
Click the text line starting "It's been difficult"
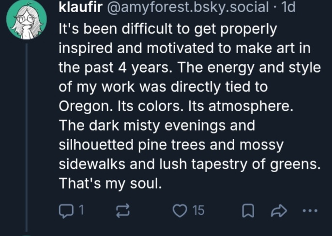(167, 29)
